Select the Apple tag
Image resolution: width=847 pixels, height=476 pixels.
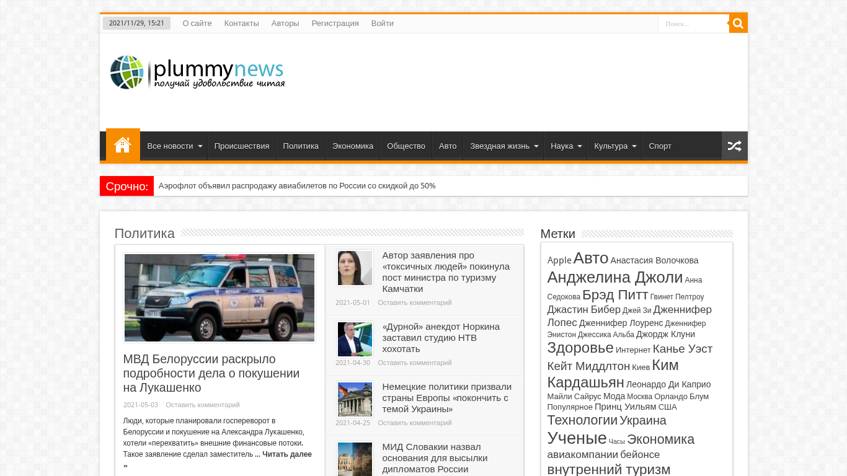(x=559, y=260)
